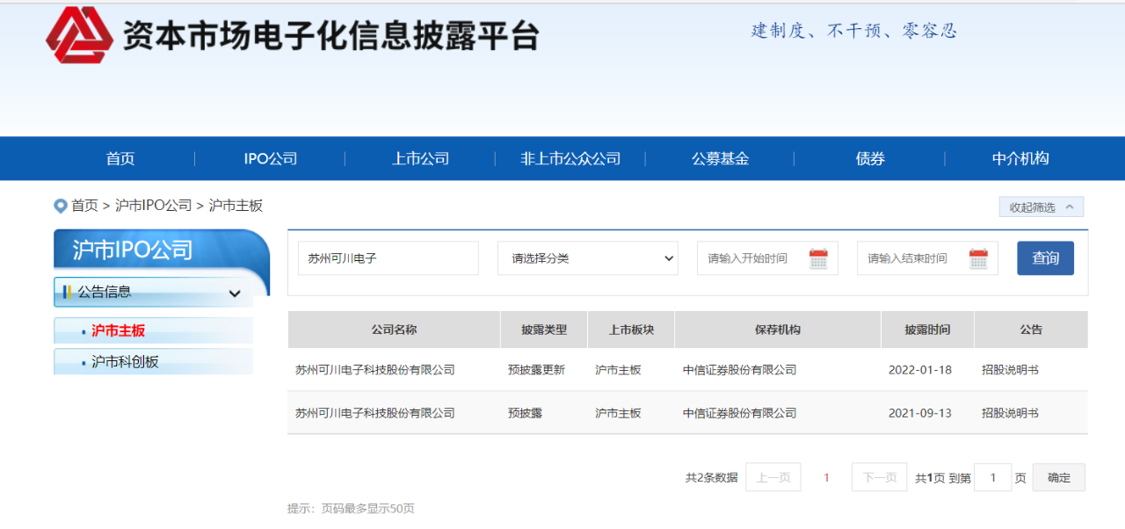Open 招股说明书 dated 2021-09-13

coord(1010,413)
